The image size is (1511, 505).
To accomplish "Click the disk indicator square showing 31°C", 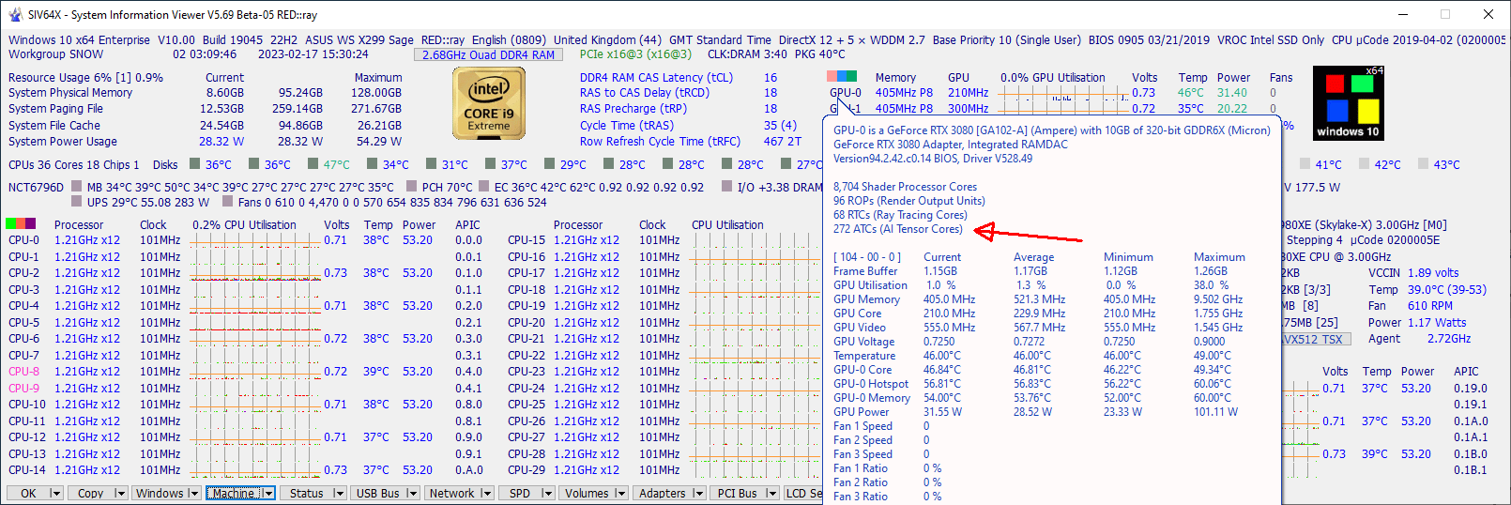I will coord(432,163).
